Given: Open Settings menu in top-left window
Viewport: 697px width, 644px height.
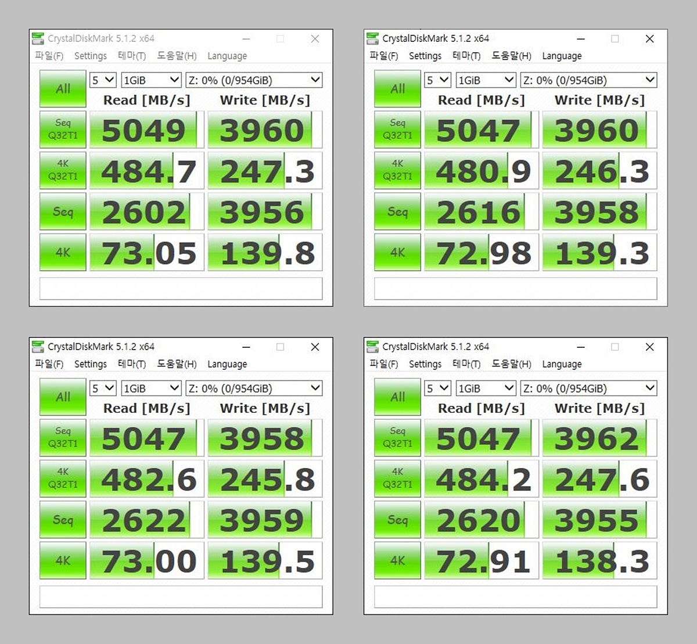Looking at the screenshot, I should 91,56.
